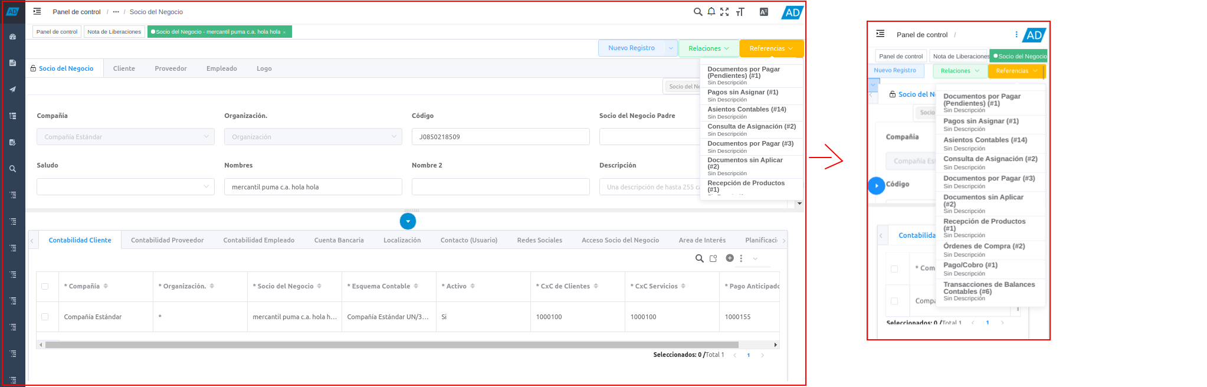Click the magnifier icon in the sidebar
Screen dimensions: 1207x387
point(12,169)
